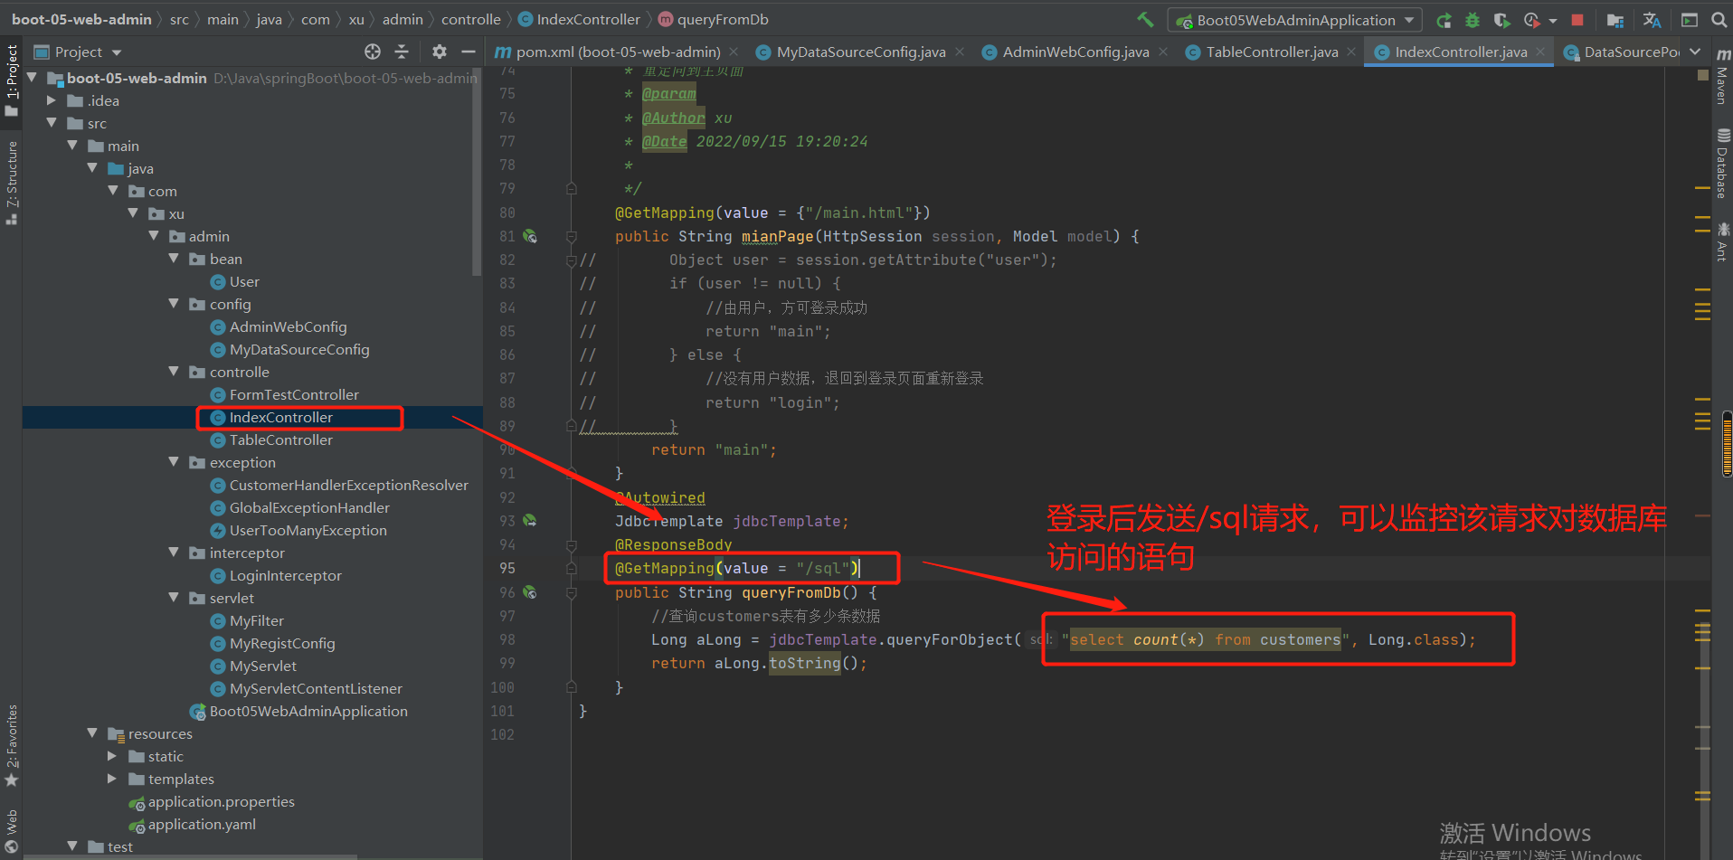Expand the .idea folder
This screenshot has width=1733, height=860.
pyautogui.click(x=52, y=100)
